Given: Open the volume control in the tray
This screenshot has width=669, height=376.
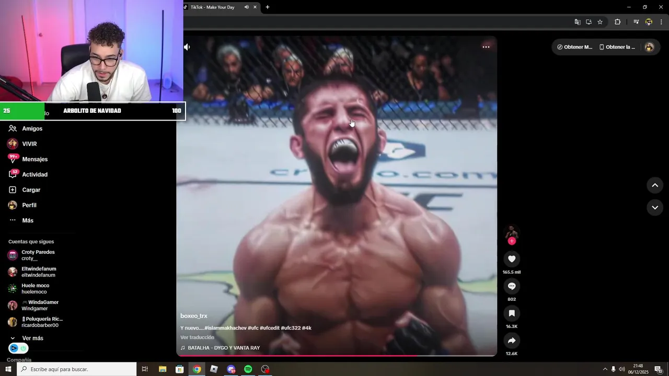Looking at the screenshot, I should [x=622, y=369].
